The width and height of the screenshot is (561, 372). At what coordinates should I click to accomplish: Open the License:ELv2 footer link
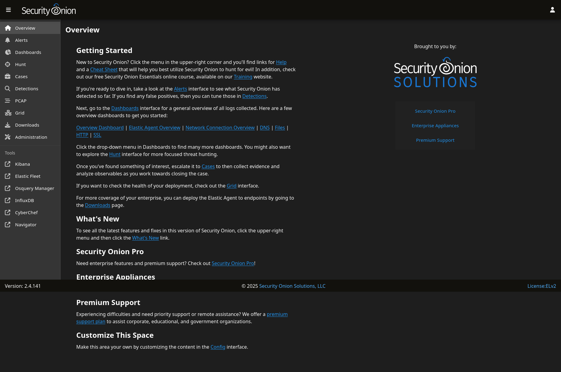click(x=542, y=286)
